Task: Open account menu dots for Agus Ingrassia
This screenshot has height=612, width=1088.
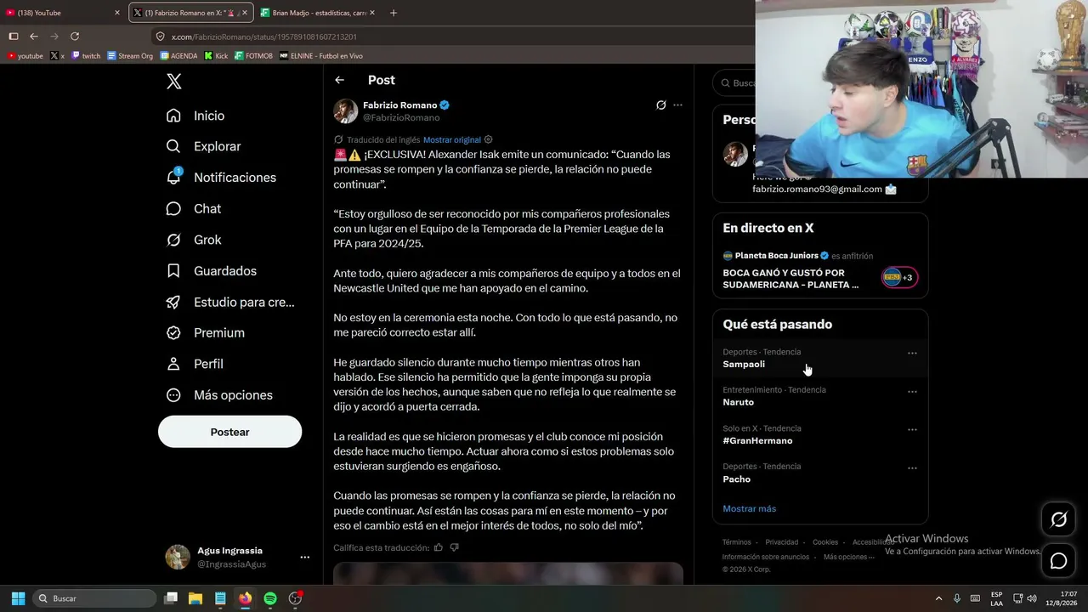Action: pyautogui.click(x=304, y=558)
